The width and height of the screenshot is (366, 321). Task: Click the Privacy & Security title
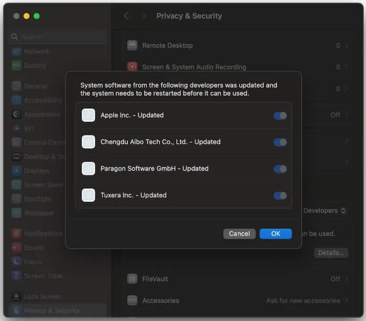[x=189, y=16]
